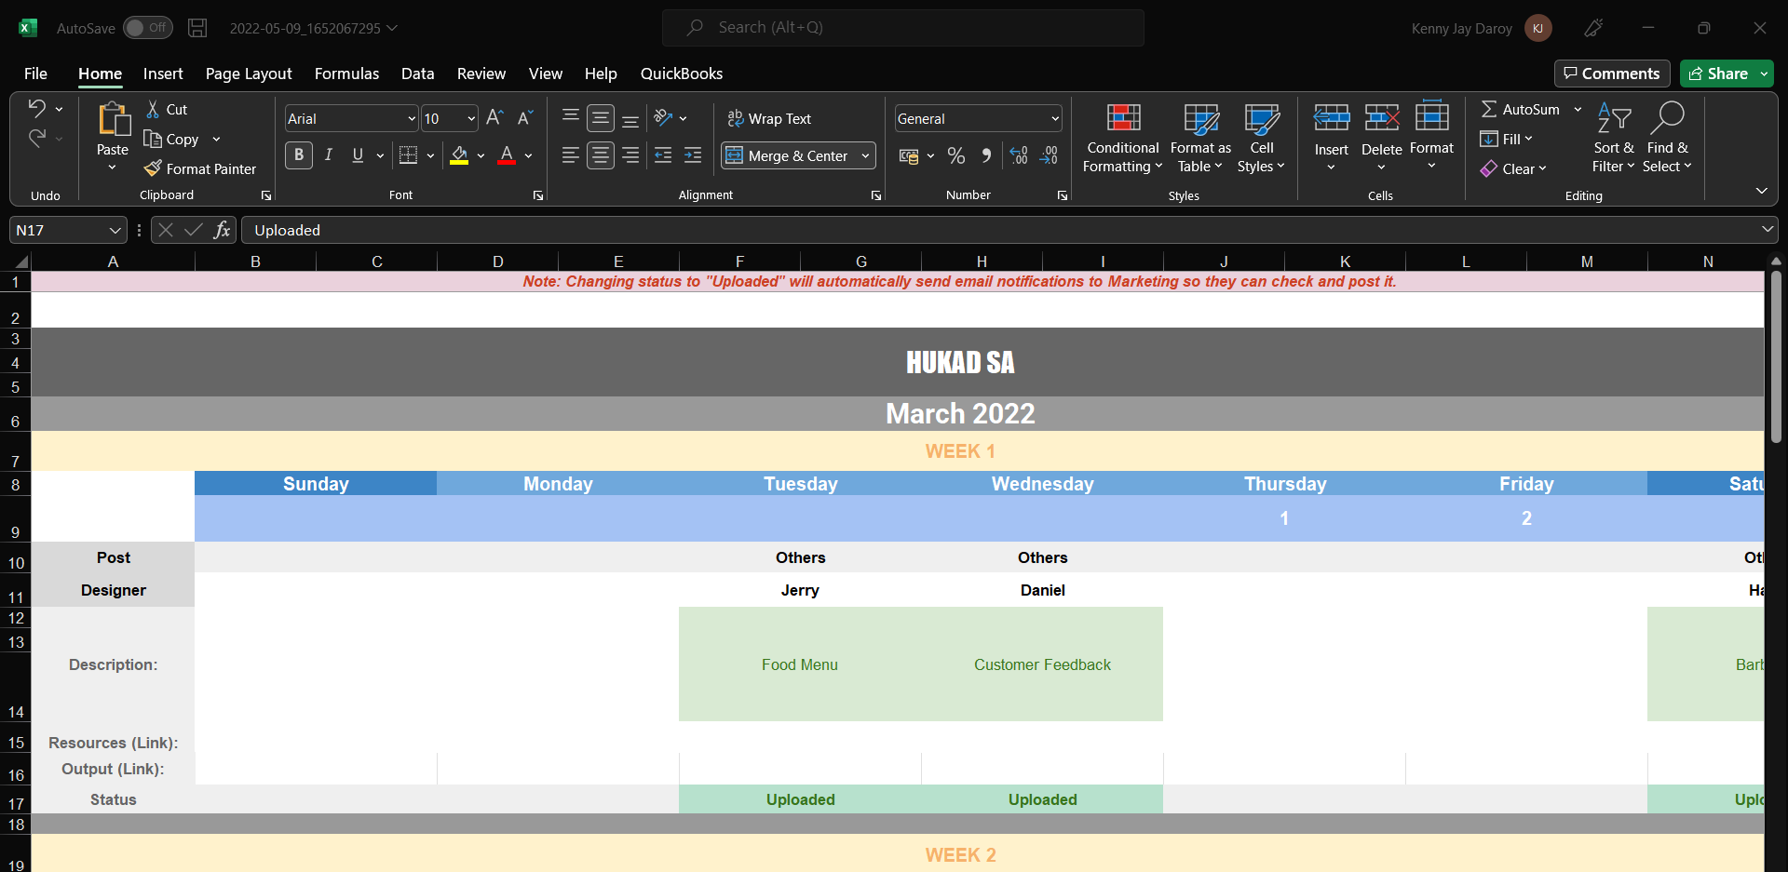The width and height of the screenshot is (1788, 872).
Task: Click AutoSum sigma button
Action: [1521, 109]
